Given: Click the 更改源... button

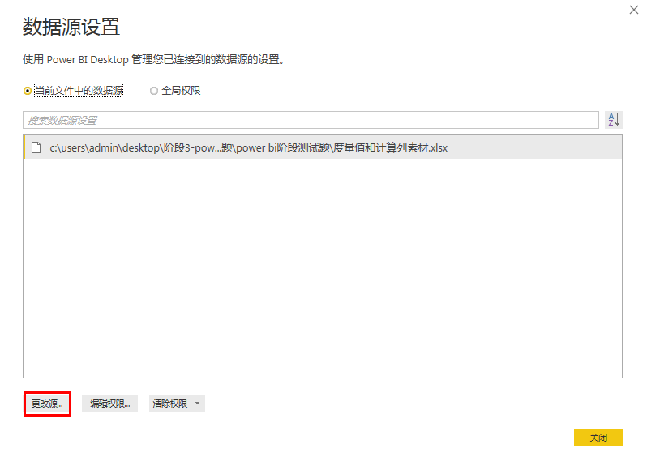Looking at the screenshot, I should pyautogui.click(x=48, y=404).
